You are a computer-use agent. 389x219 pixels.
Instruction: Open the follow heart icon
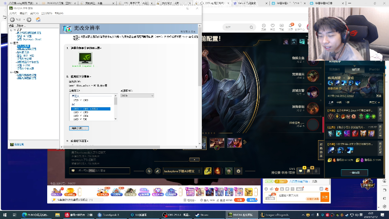[x=273, y=27]
